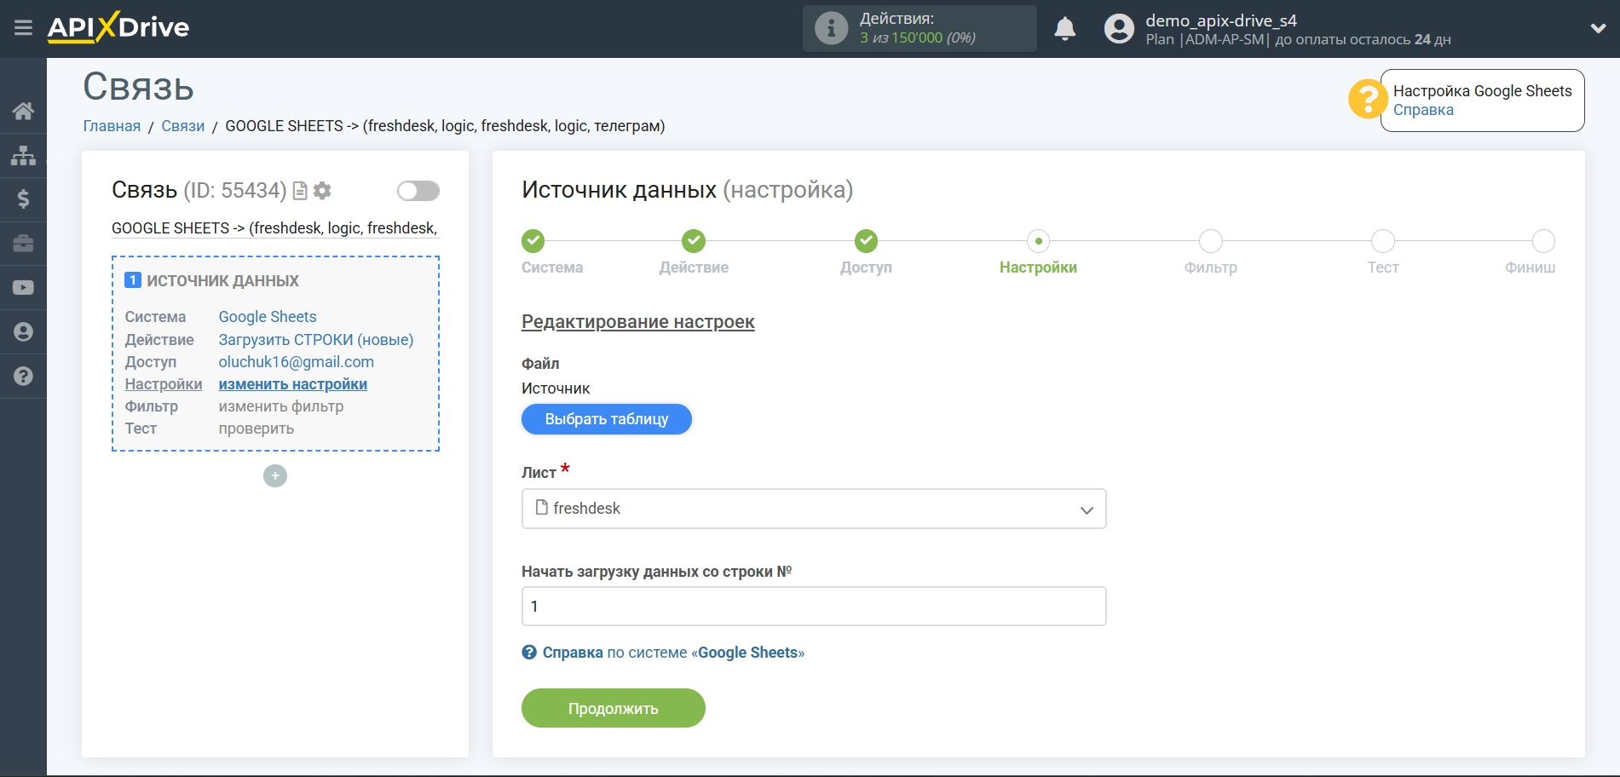Click Загрузить СТРОКИ (новые) action link
This screenshot has height=777, width=1620.
(316, 340)
